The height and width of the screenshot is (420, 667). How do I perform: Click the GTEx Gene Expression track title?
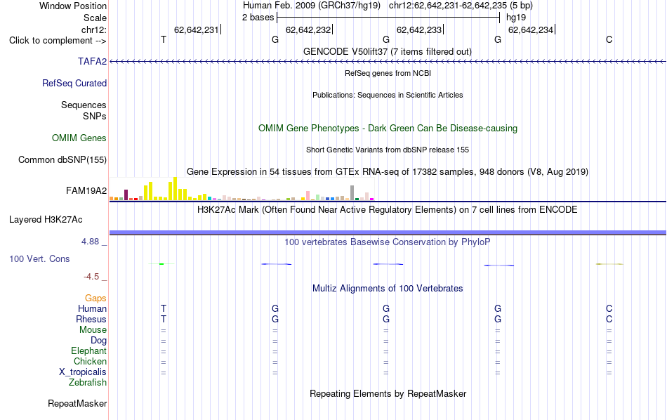click(x=388, y=172)
